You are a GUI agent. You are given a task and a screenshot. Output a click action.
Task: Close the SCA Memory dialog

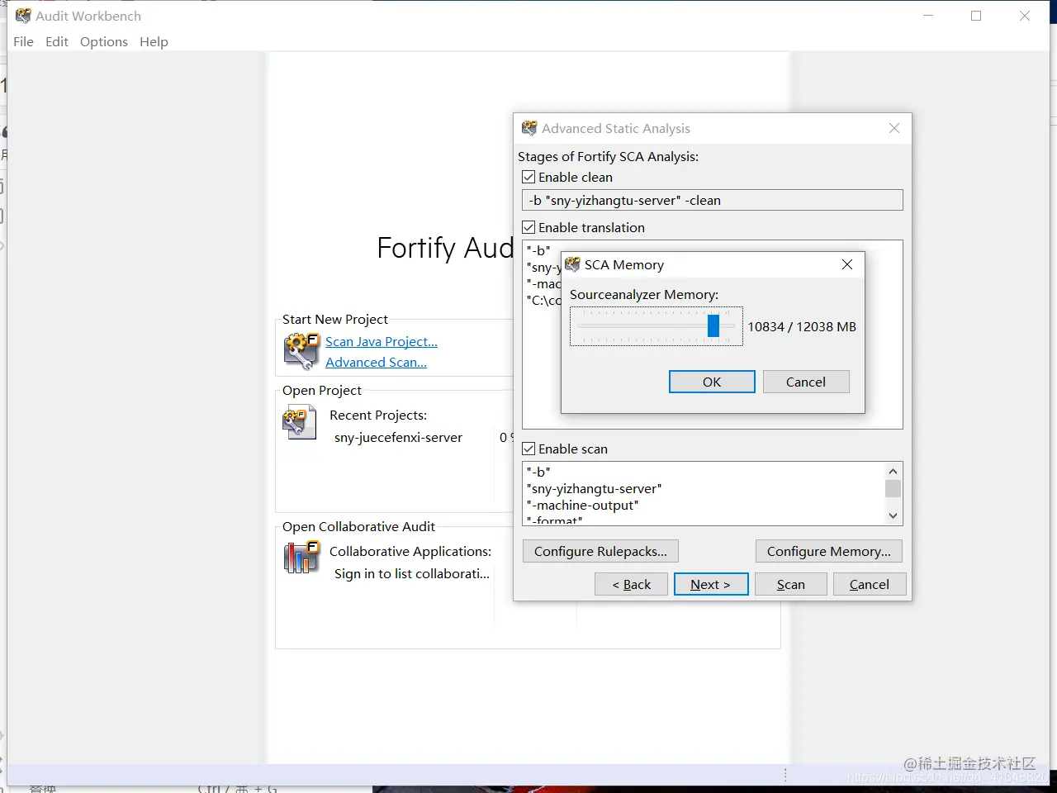[846, 264]
